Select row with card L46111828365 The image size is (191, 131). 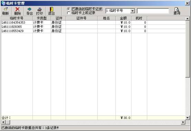pos(93,27)
